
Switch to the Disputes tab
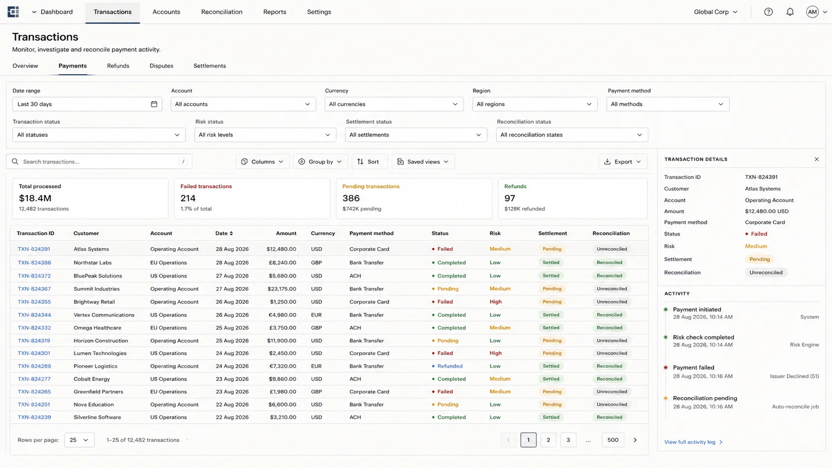point(161,66)
